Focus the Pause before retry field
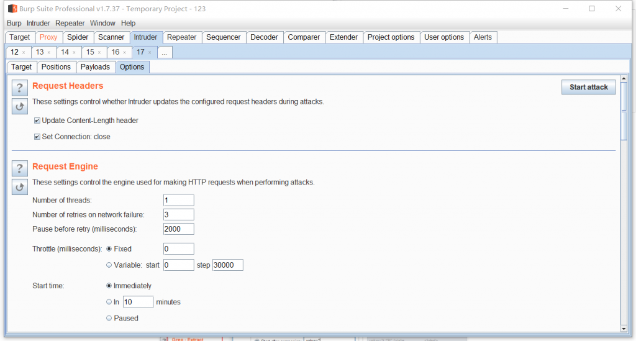Viewport: 636px width, 341px height. (179, 229)
